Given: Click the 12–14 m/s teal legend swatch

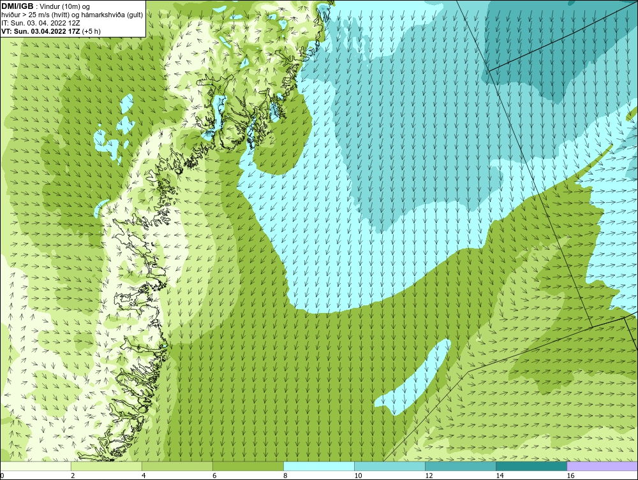Looking at the screenshot, I should (461, 466).
